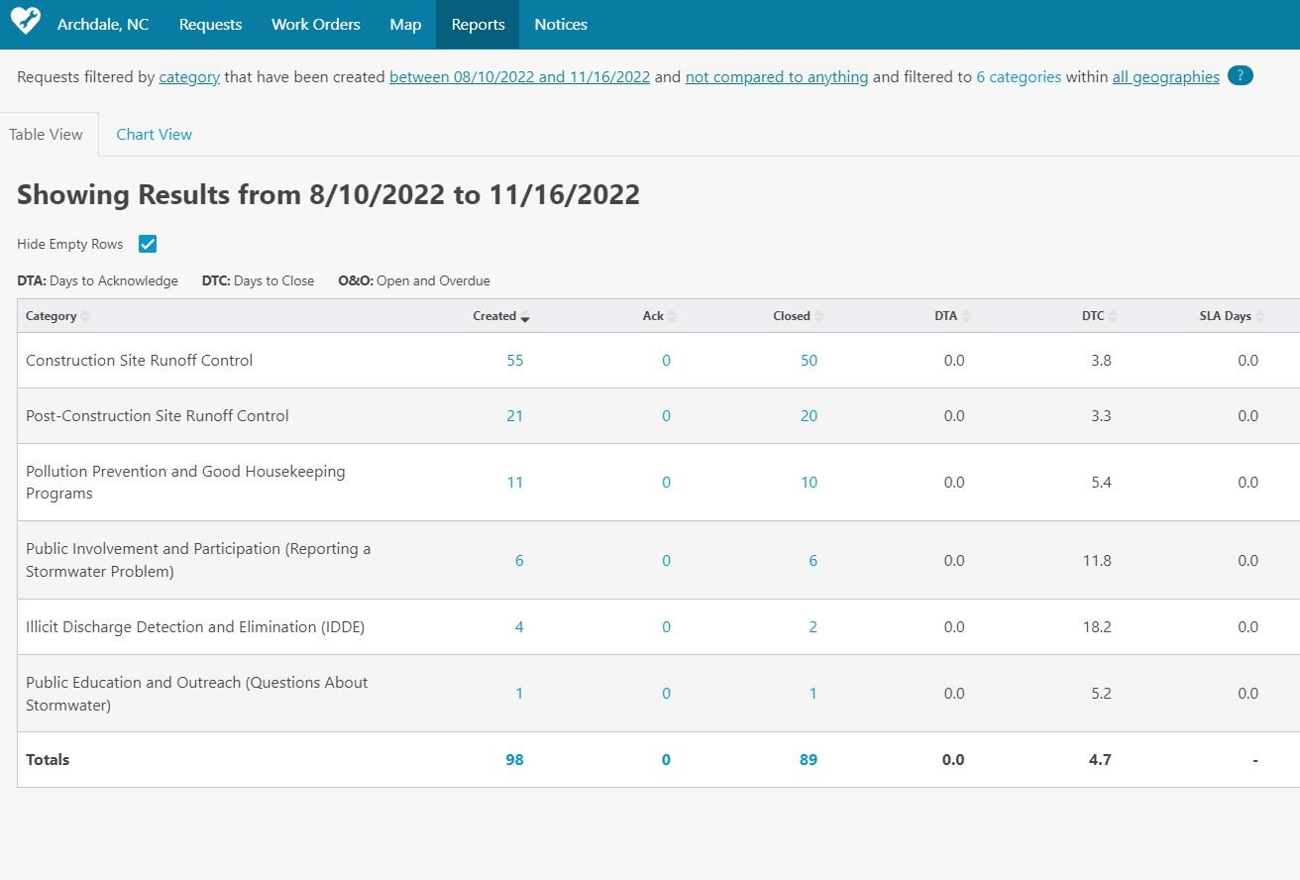Viewport: 1300px width, 880px height.
Task: Go to the Map page
Action: coord(405,25)
